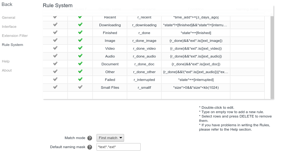Click the gray checkmark in Other row
The height and width of the screenshot is (155, 295).
tap(55, 72)
